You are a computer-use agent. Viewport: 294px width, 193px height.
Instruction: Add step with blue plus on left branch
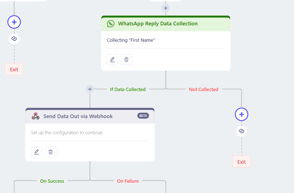pyautogui.click(x=14, y=22)
